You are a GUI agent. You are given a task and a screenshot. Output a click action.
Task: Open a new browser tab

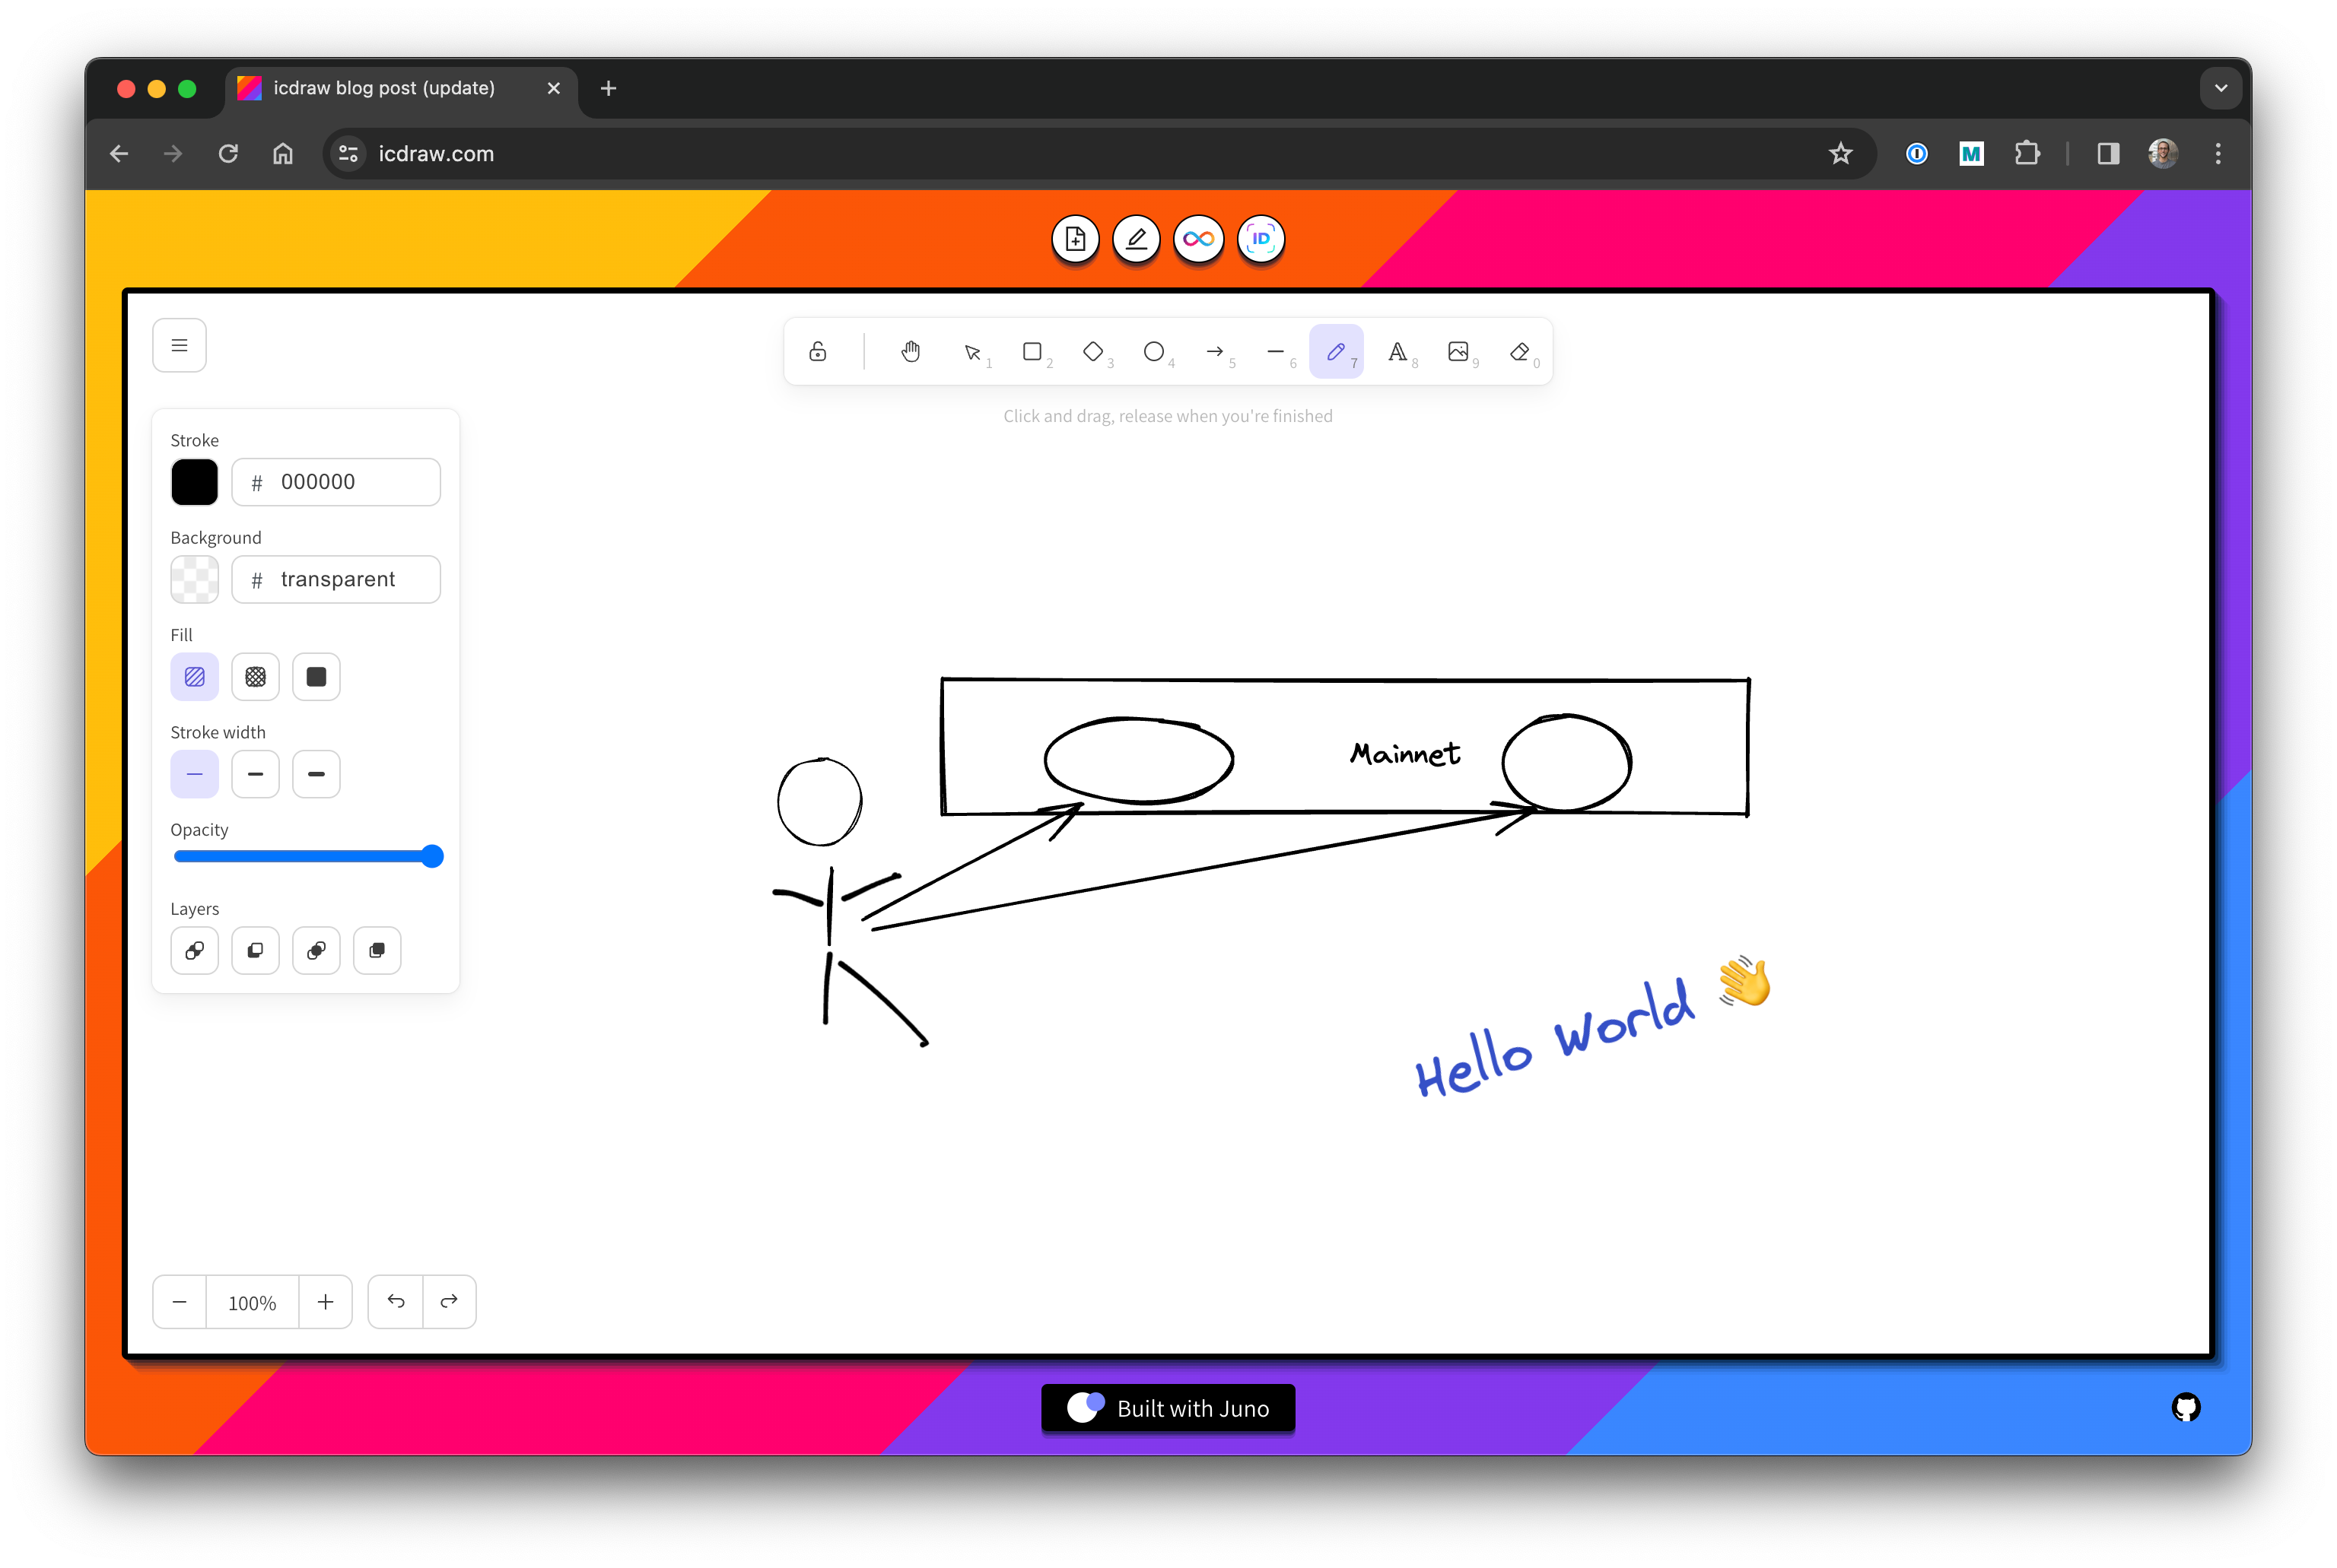[609, 88]
